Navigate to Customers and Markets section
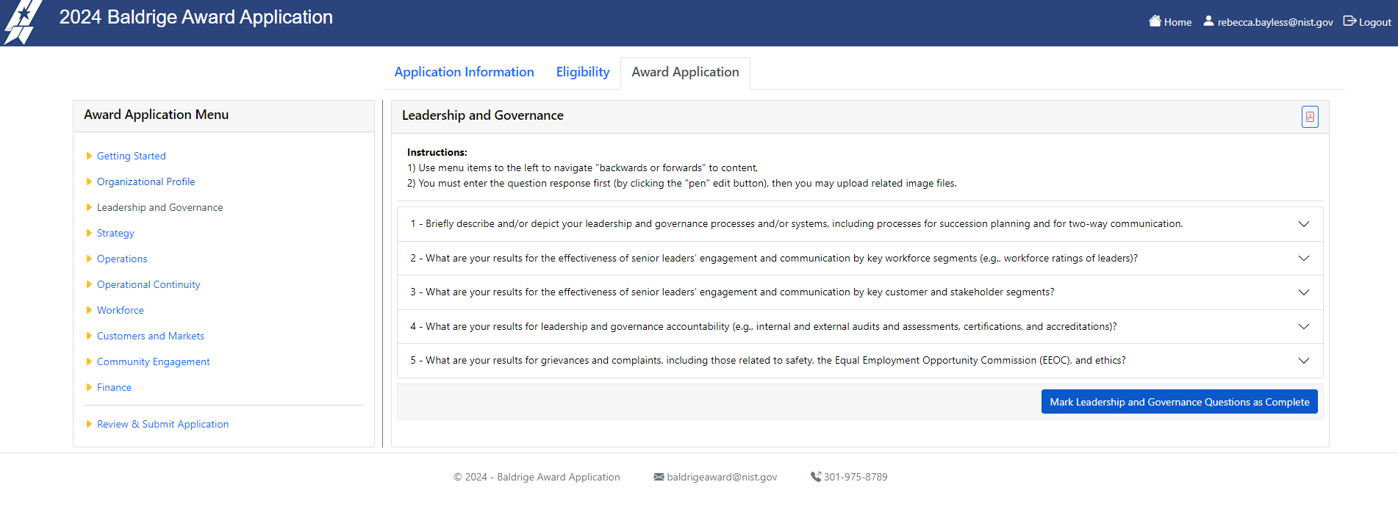The image size is (1398, 515). click(150, 336)
